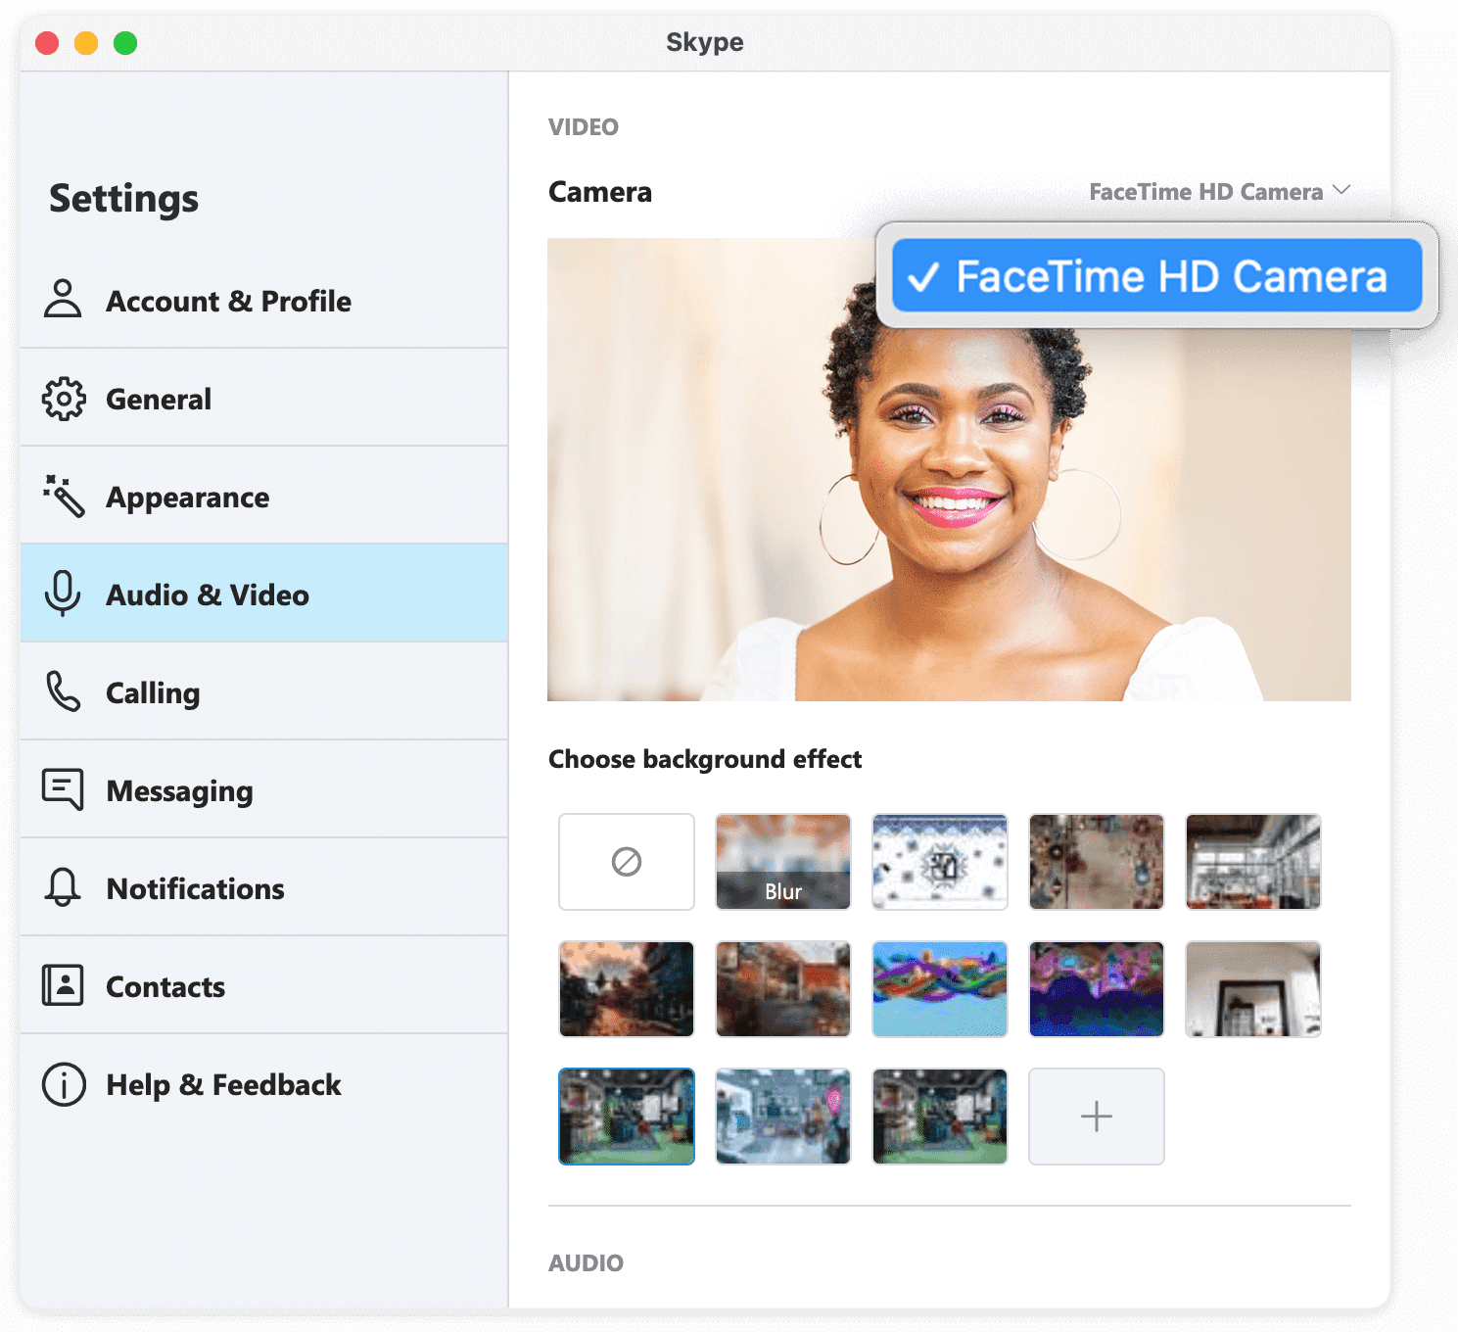Click the Messaging chat bubble icon

[x=63, y=790]
